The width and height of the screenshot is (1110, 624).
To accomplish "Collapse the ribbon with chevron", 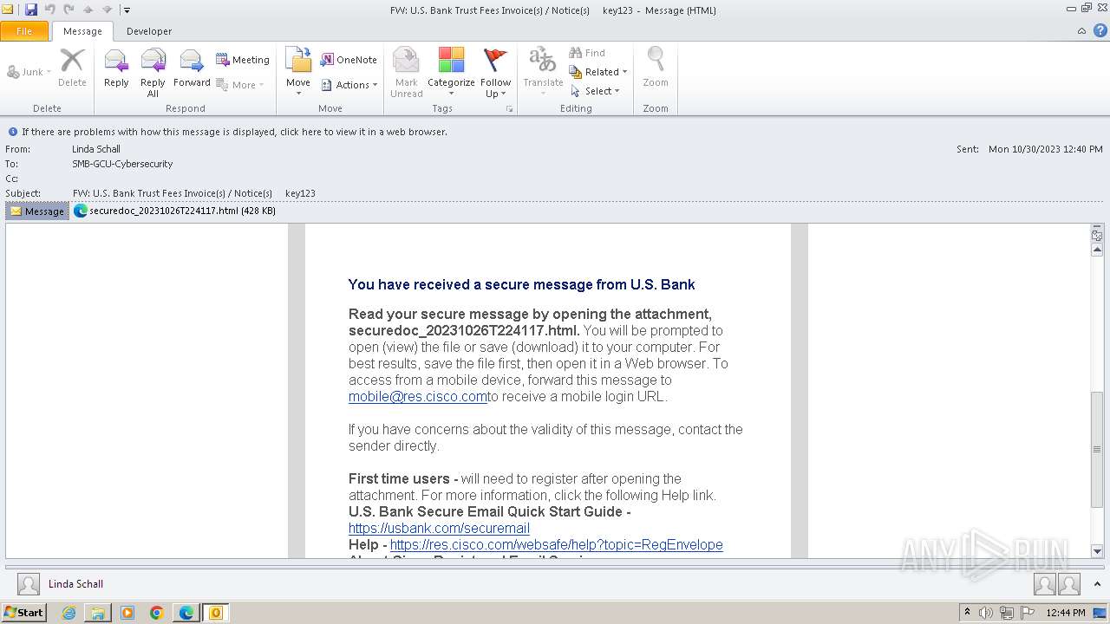I will tap(1081, 30).
